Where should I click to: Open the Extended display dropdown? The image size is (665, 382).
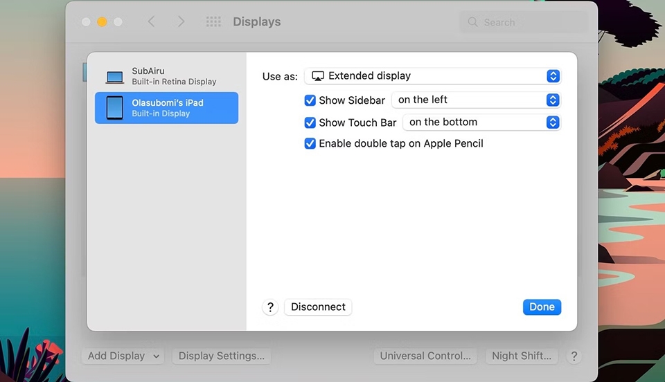tap(432, 76)
